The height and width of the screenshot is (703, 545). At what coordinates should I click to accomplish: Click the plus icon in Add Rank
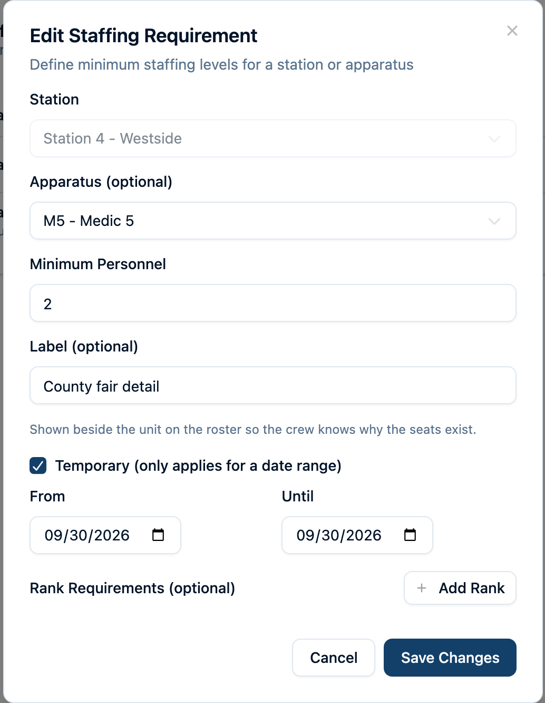coord(422,588)
